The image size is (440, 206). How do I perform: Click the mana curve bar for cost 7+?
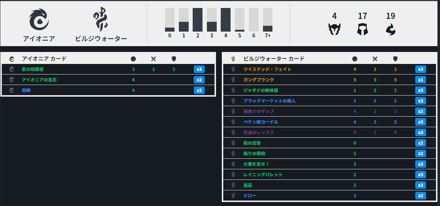[268, 19]
